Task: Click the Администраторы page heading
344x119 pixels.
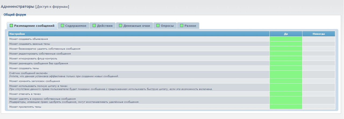Action: tap(17, 6)
